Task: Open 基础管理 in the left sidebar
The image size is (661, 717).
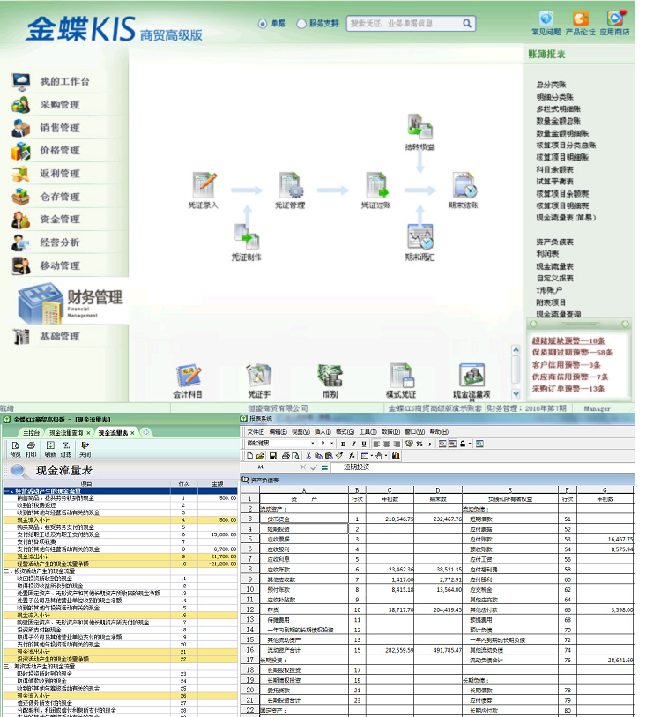Action: (60, 337)
